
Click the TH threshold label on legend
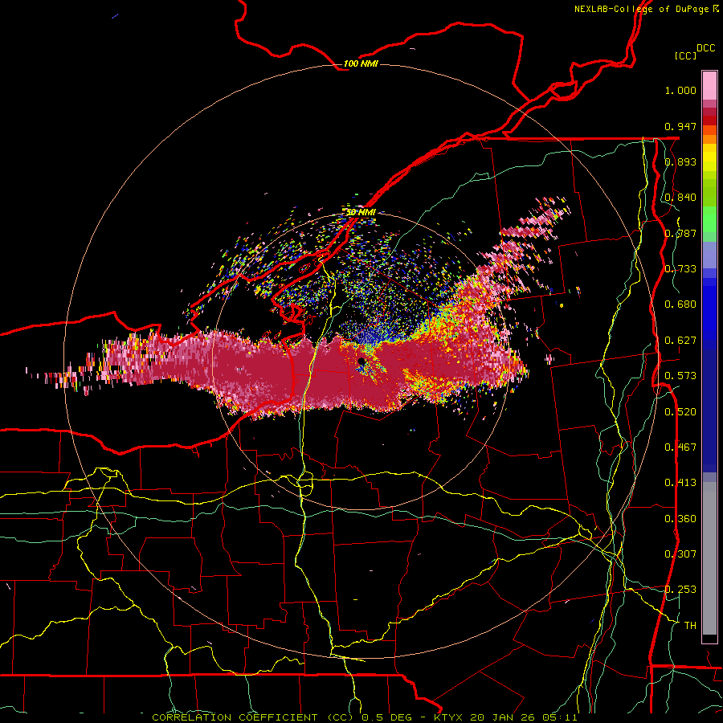click(x=690, y=626)
